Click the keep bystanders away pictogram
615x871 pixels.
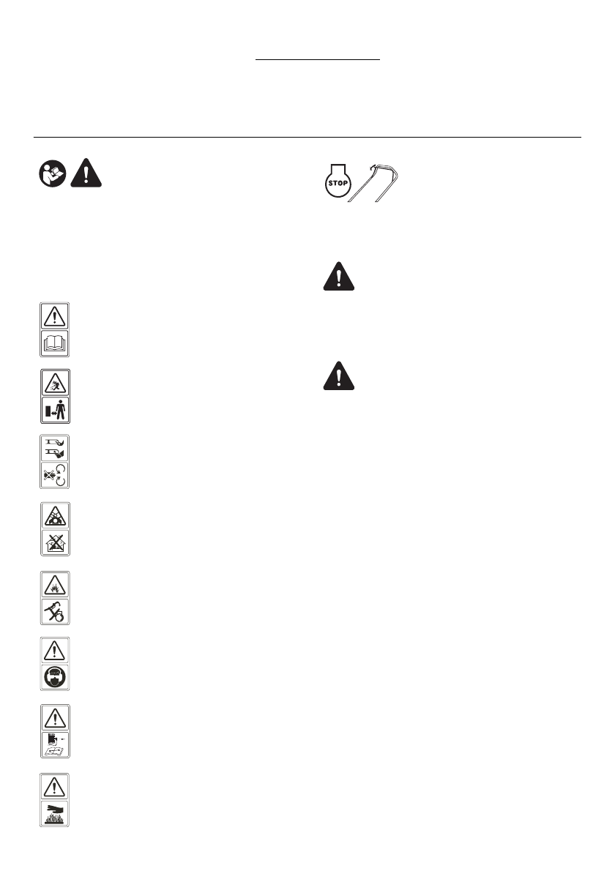pos(55,410)
